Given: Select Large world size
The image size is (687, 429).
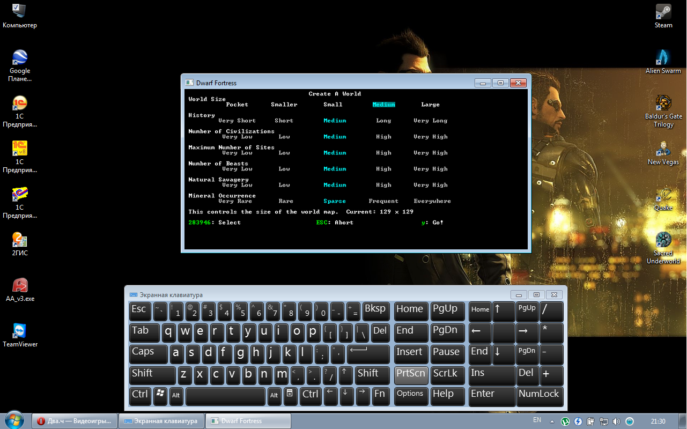Looking at the screenshot, I should 430,105.
